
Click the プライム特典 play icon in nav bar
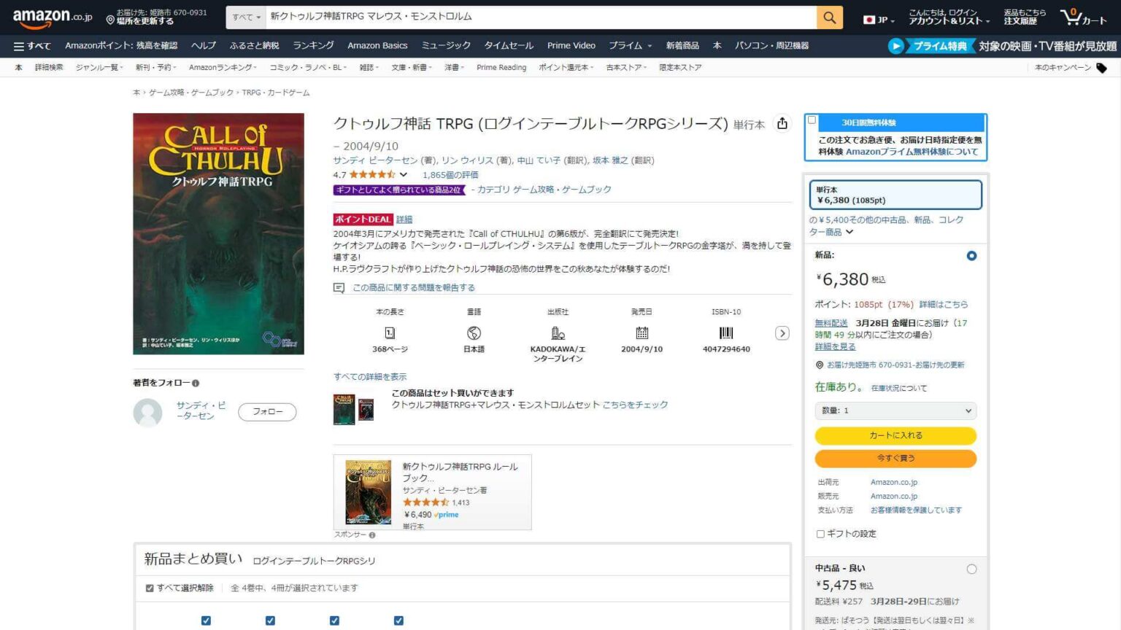coord(895,46)
